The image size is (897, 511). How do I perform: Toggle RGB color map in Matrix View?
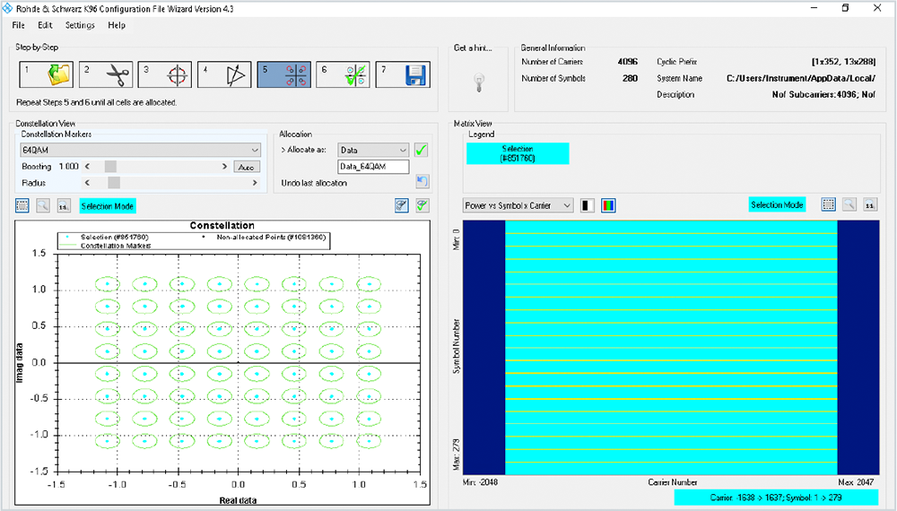coord(608,205)
